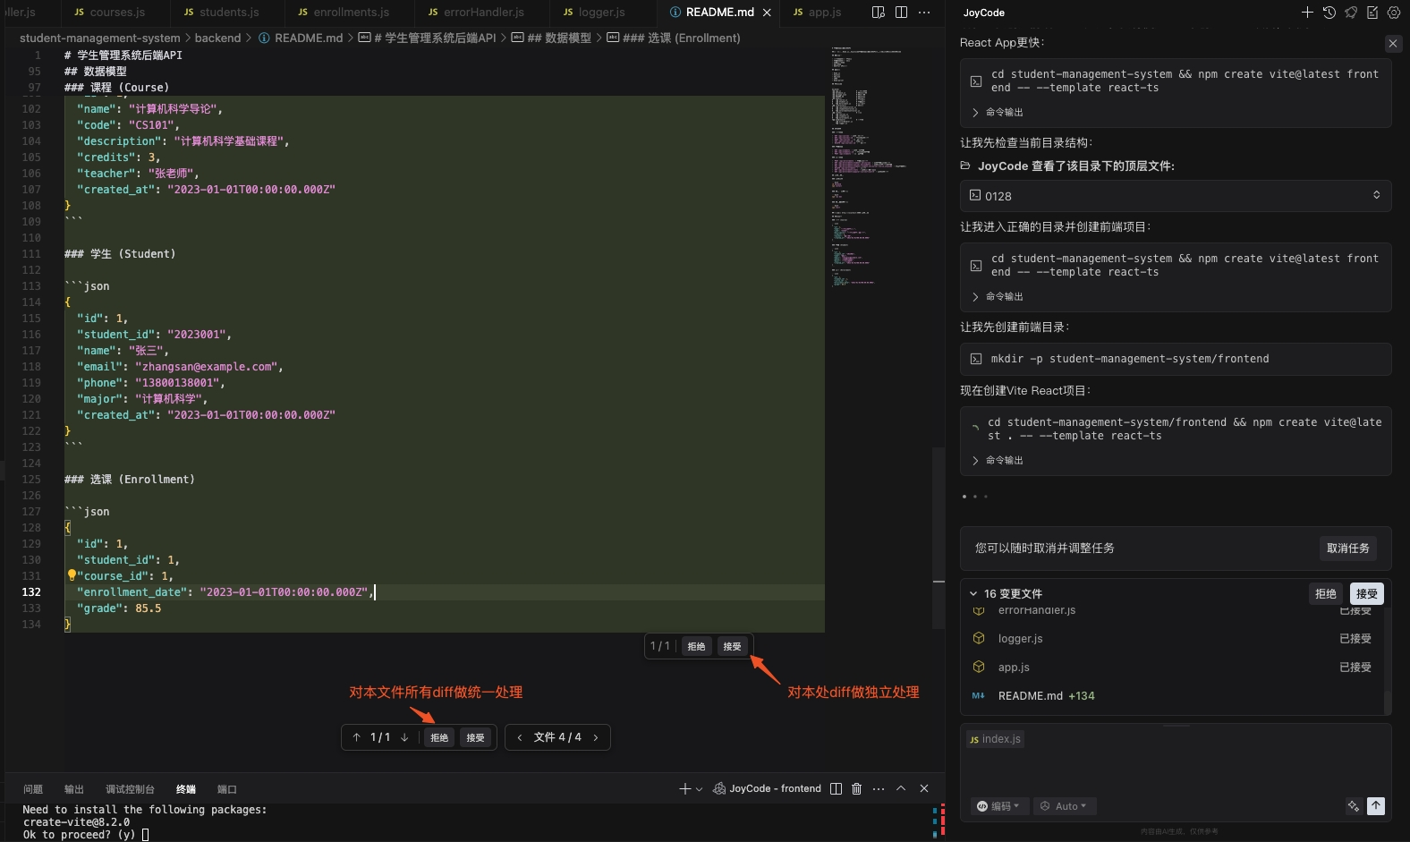Open new terminal profile dropdown chevron
The height and width of the screenshot is (842, 1410).
(699, 789)
